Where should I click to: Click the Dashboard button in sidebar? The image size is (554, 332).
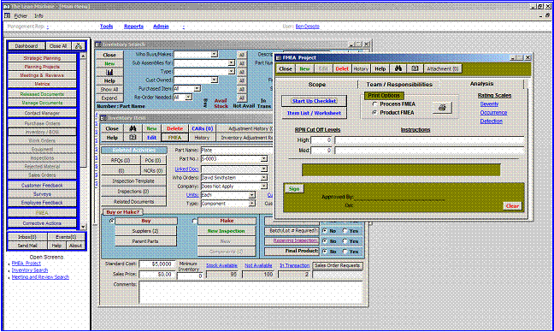click(x=27, y=46)
